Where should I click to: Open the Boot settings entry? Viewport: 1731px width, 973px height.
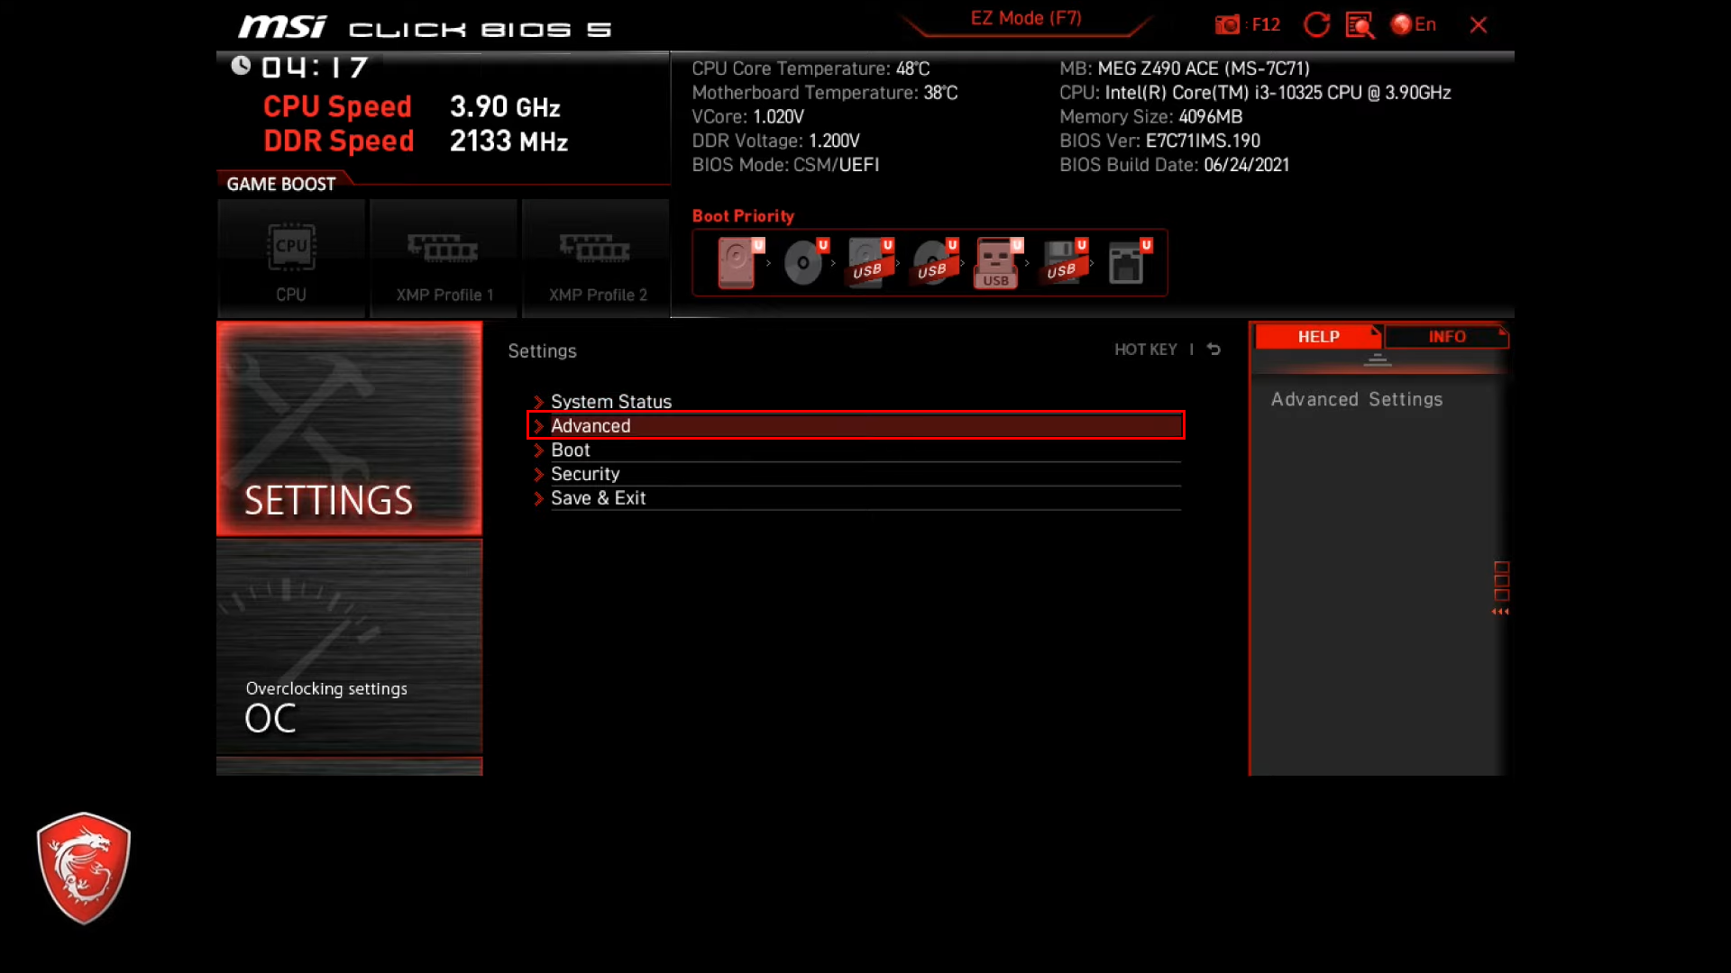click(856, 450)
